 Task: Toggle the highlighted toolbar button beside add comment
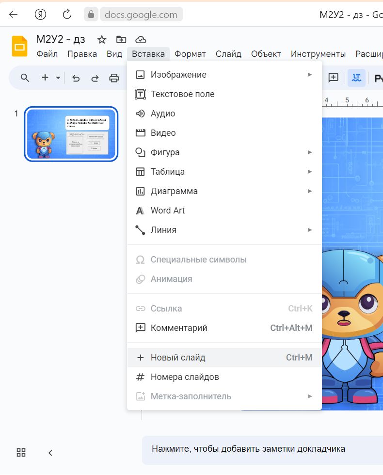(356, 78)
